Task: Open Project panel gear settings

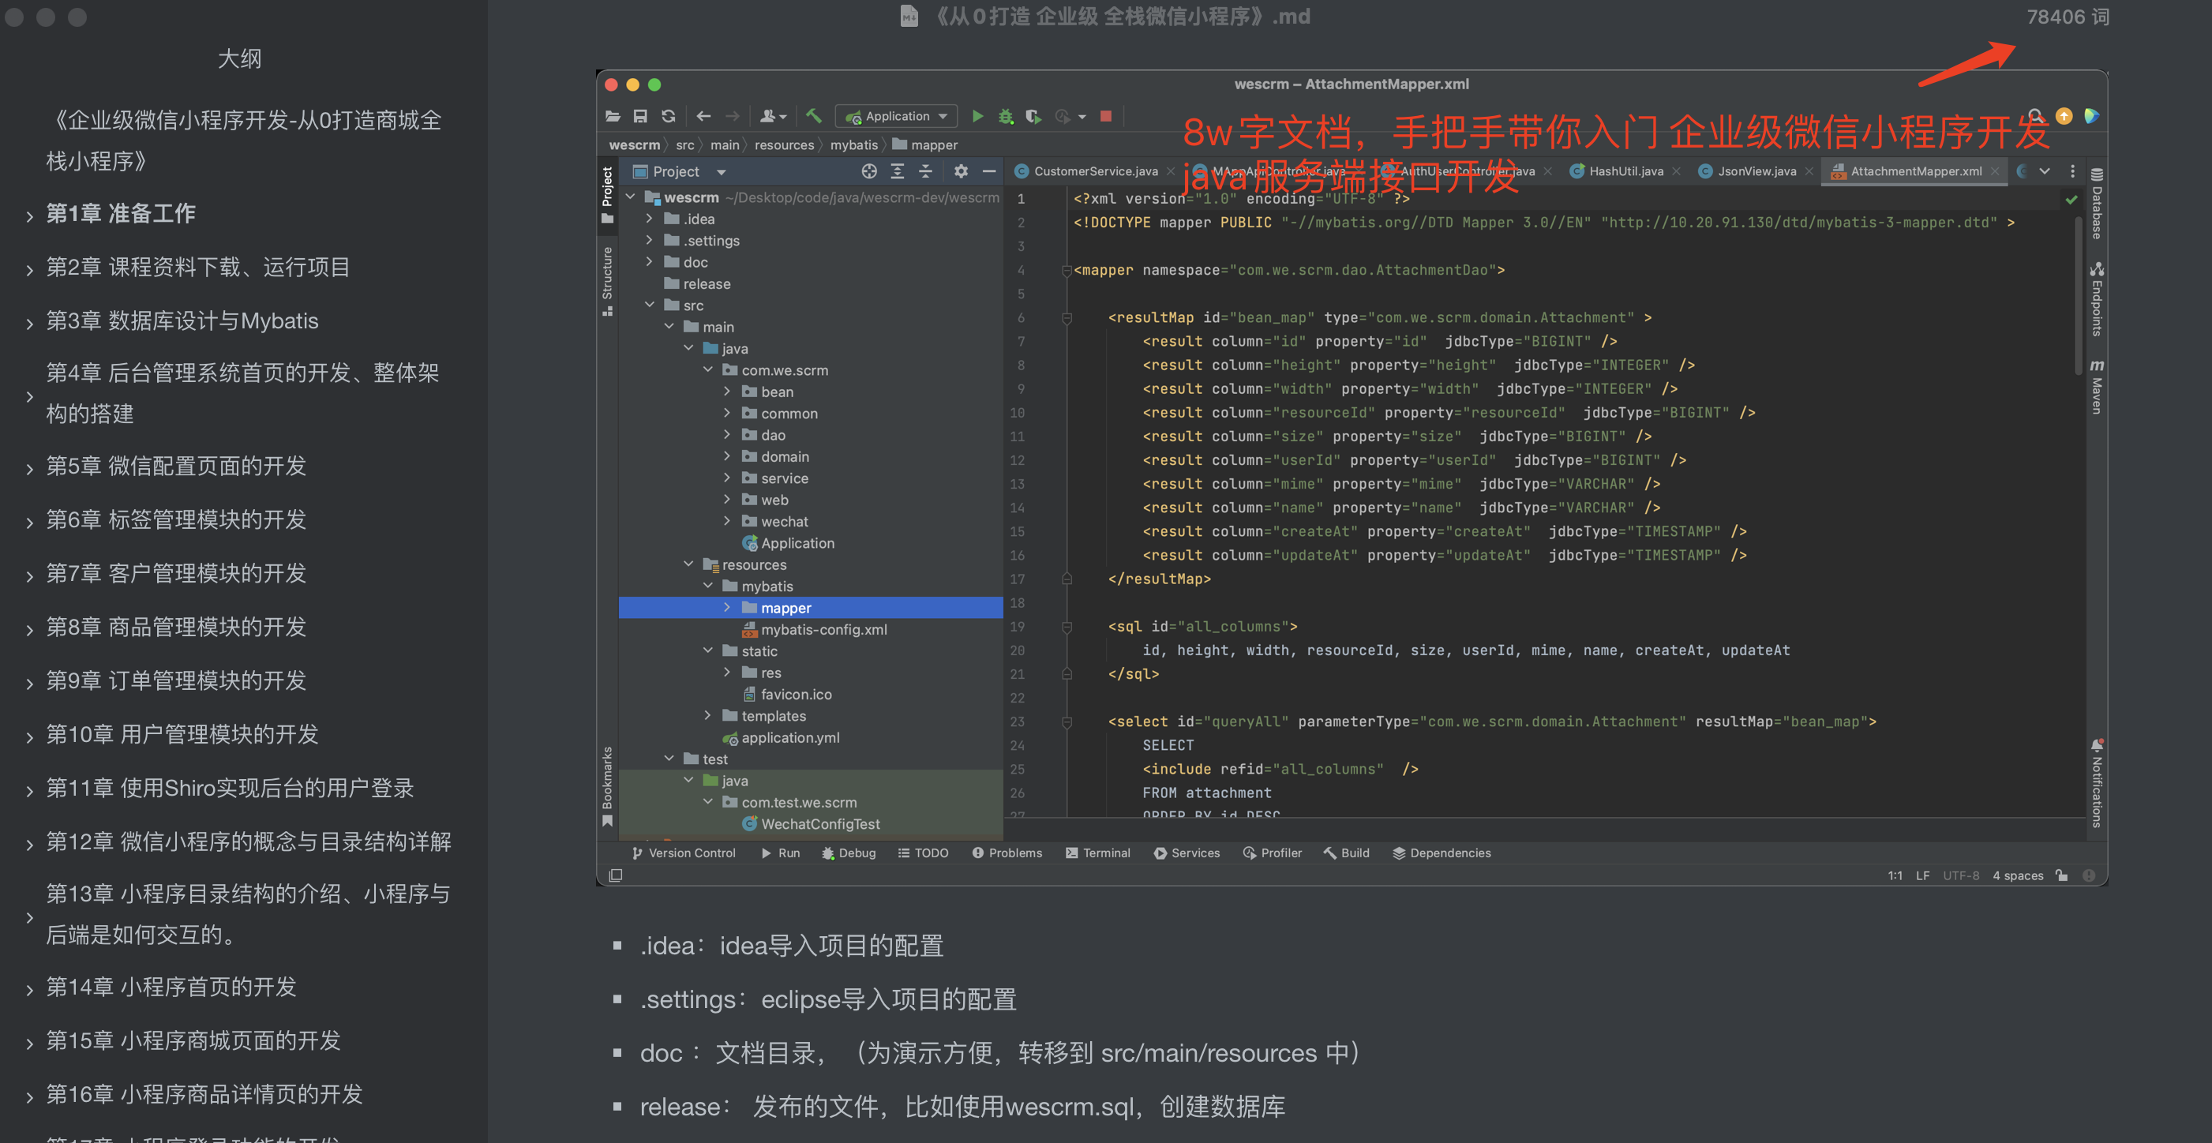Action: click(961, 171)
